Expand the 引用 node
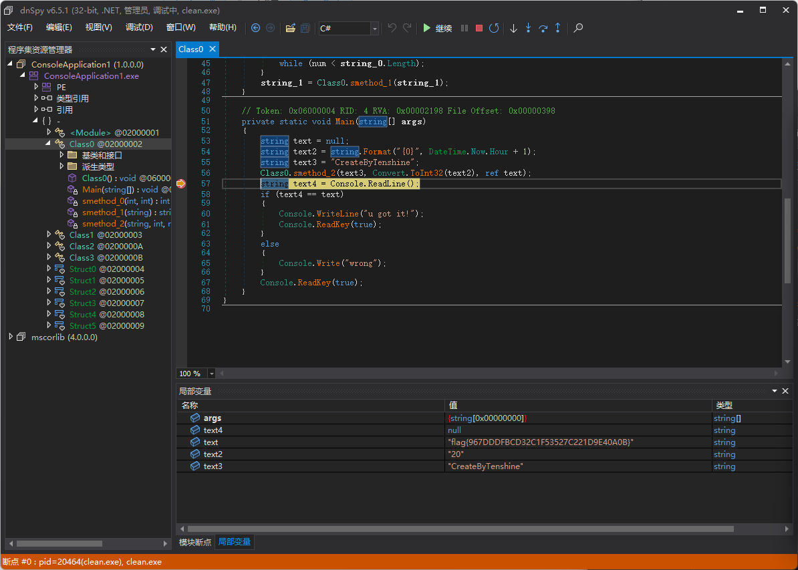Screen dimensions: 798x570 35,109
